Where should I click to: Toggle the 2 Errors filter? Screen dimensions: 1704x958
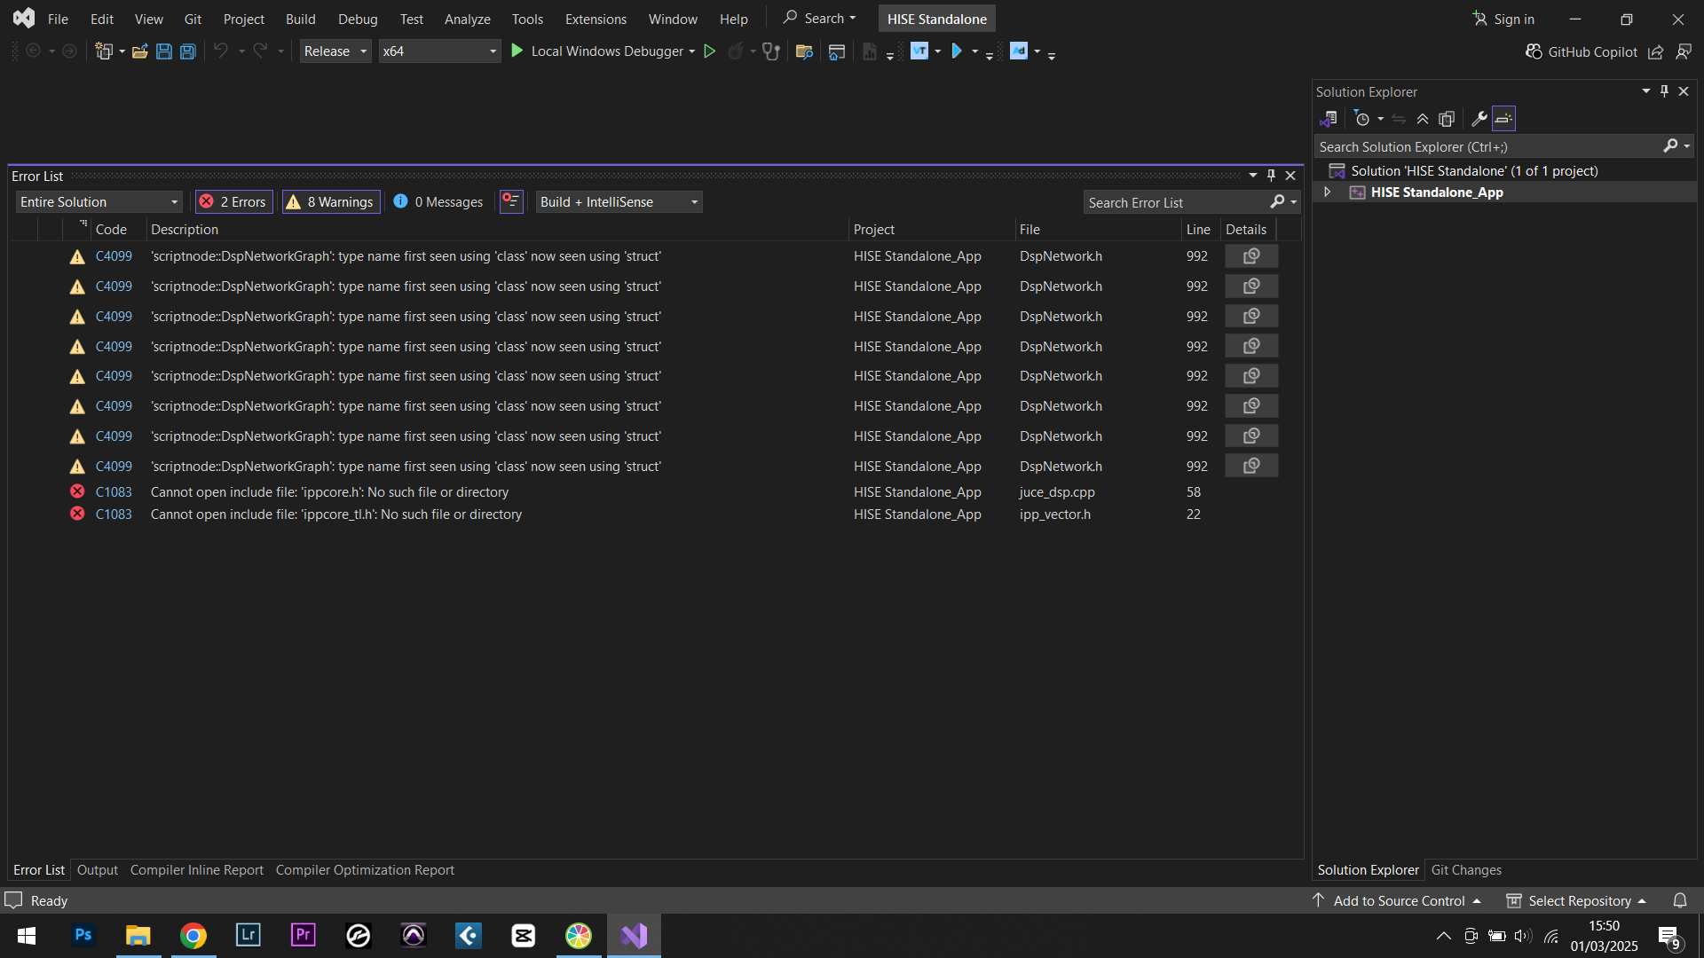tap(234, 202)
